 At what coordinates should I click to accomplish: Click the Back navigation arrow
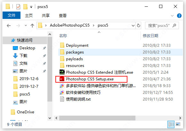tap(9, 26)
